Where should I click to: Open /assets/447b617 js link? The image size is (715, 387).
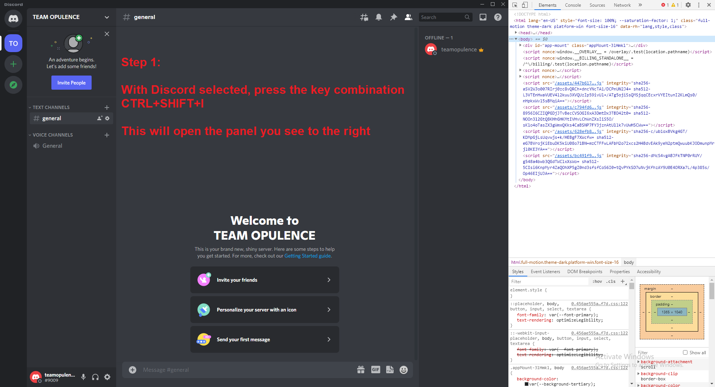point(578,83)
